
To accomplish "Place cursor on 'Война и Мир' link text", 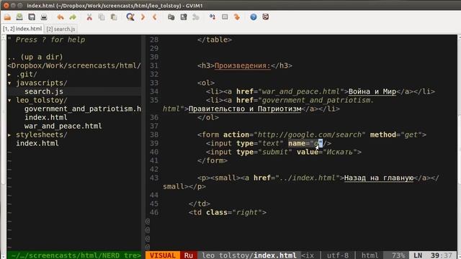I will point(372,91).
